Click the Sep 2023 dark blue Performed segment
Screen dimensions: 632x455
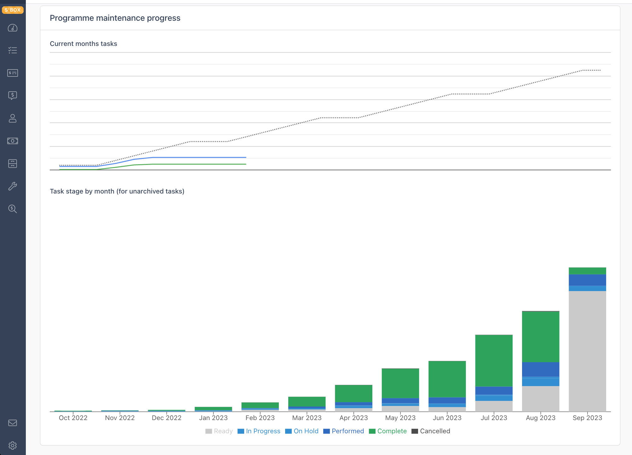point(587,280)
